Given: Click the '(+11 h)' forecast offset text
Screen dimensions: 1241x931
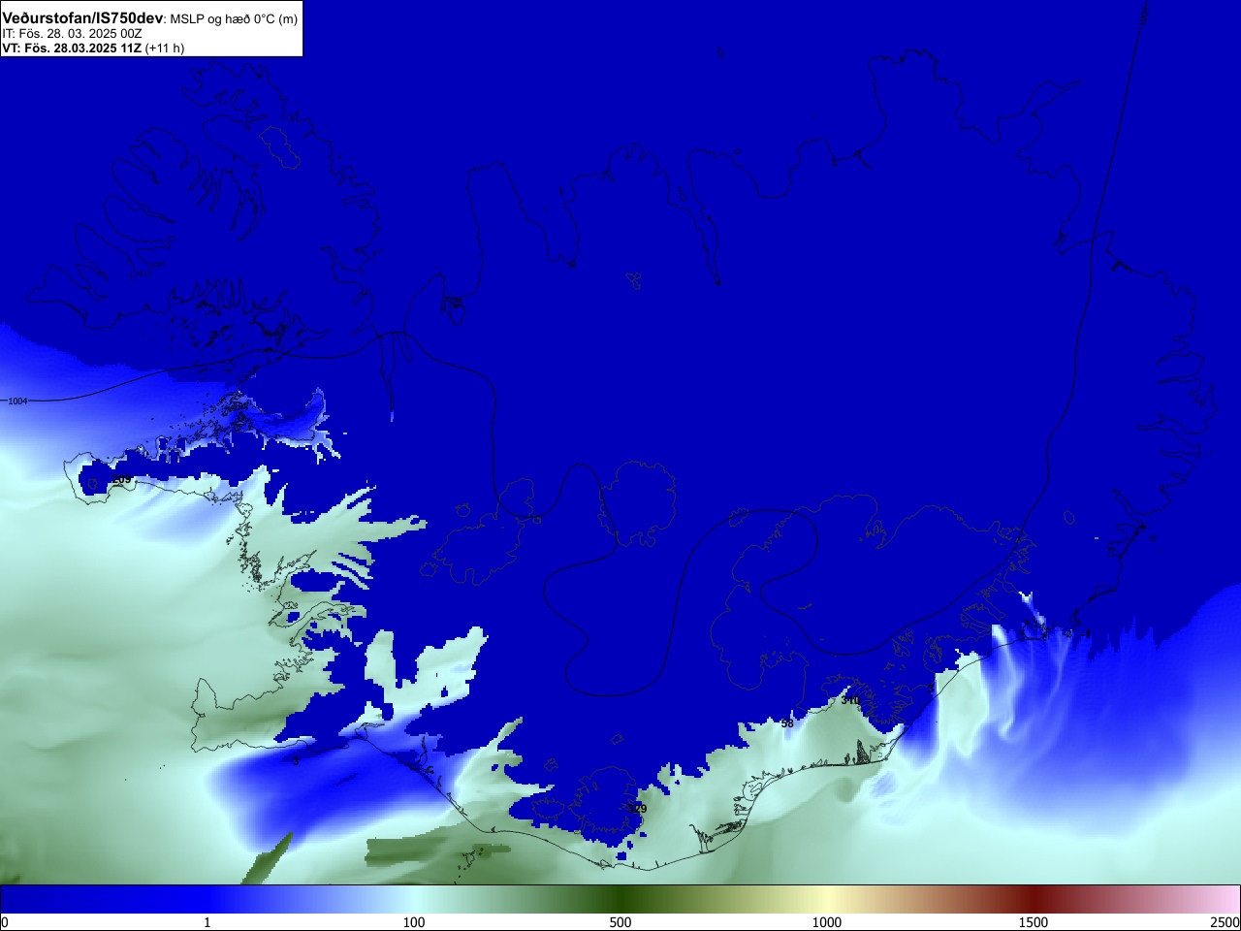Looking at the screenshot, I should pyautogui.click(x=165, y=48).
